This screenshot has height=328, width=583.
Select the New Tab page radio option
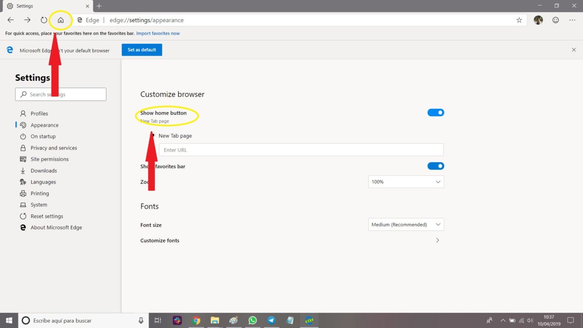(x=153, y=136)
